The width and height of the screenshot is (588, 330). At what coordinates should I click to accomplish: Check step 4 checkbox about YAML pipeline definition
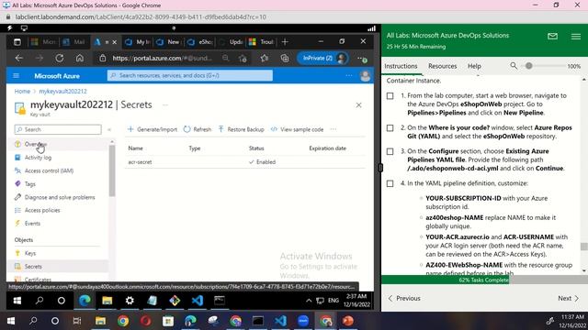click(390, 183)
